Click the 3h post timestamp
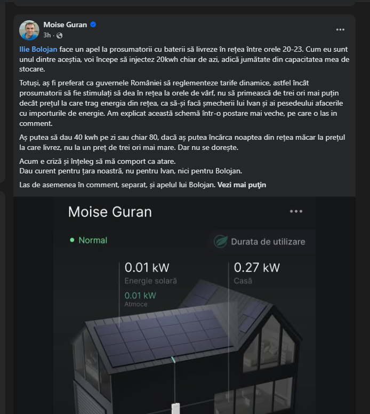Viewport: 370px width, 414px height. (47, 35)
